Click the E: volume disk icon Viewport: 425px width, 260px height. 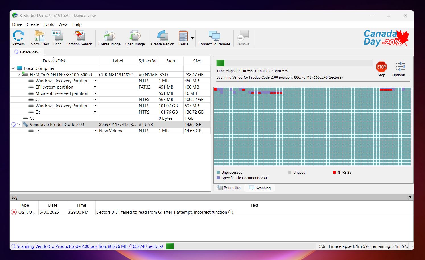(x=31, y=131)
